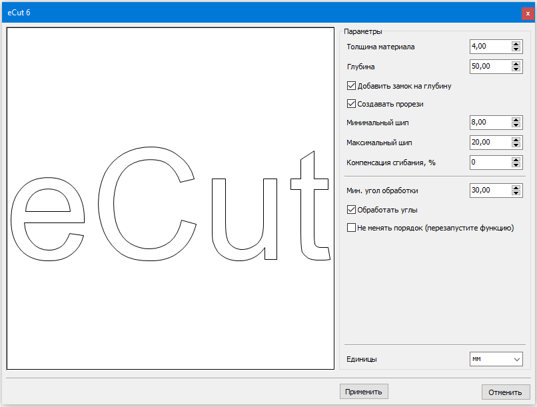Decrease Глубина value with down arrow

[x=516, y=69]
